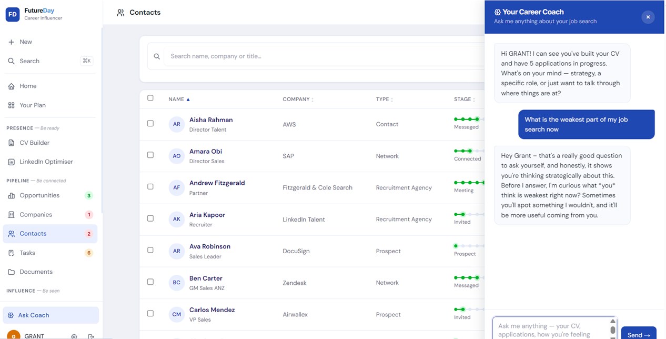Click Aisha Rahman's Messaged stage progress dots
The image size is (666, 339).
[x=469, y=119]
